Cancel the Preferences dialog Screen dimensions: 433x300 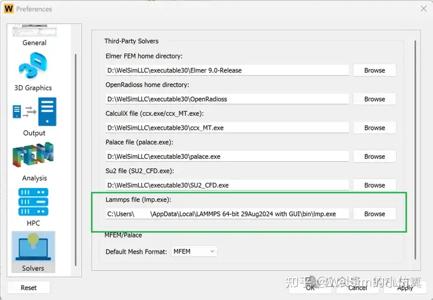click(x=358, y=287)
